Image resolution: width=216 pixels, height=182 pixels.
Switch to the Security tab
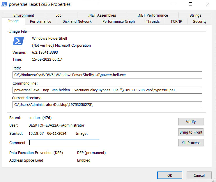200,22
